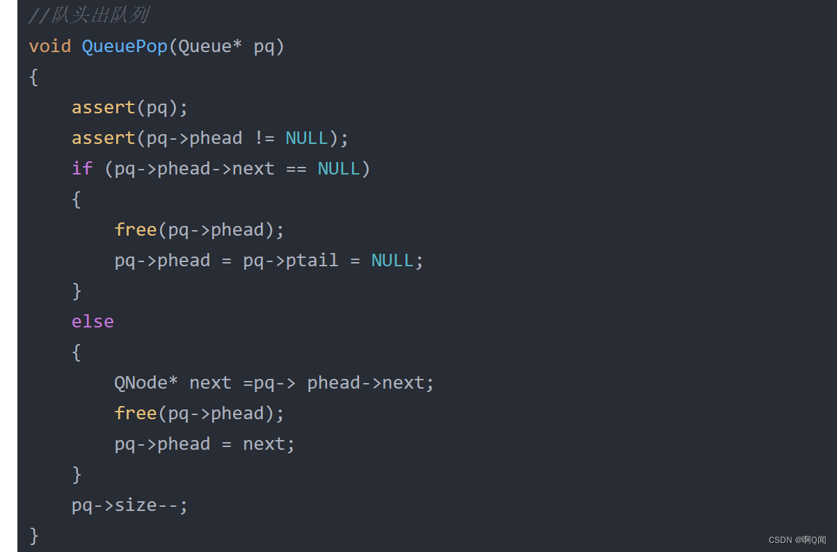Image resolution: width=837 pixels, height=552 pixels.
Task: Click the QueuePop function name
Action: [x=125, y=47]
